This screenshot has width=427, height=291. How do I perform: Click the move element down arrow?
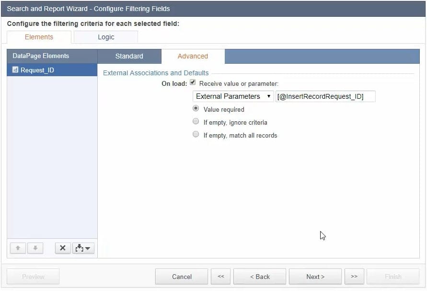point(35,248)
